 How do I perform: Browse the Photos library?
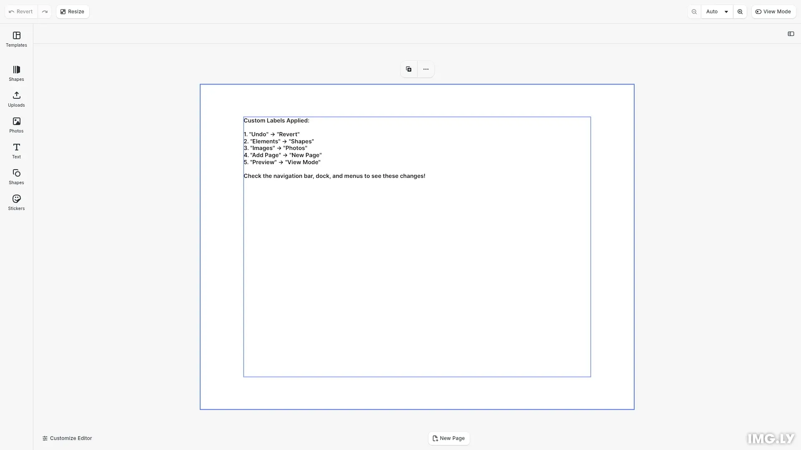point(16,125)
